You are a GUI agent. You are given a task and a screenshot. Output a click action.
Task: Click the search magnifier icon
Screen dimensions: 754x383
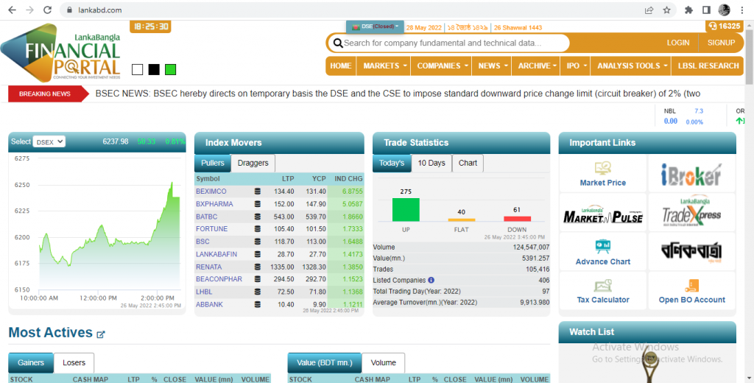[338, 43]
